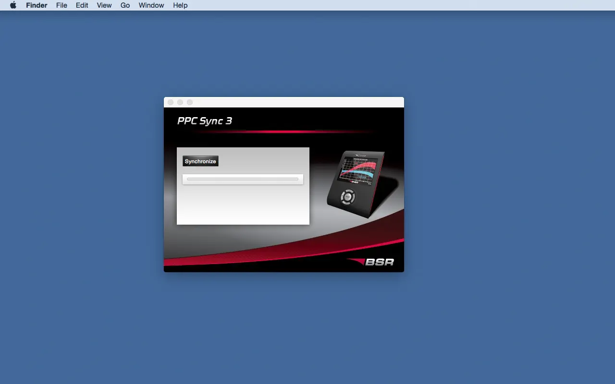Open the Help menu
This screenshot has height=384, width=615.
(x=180, y=5)
